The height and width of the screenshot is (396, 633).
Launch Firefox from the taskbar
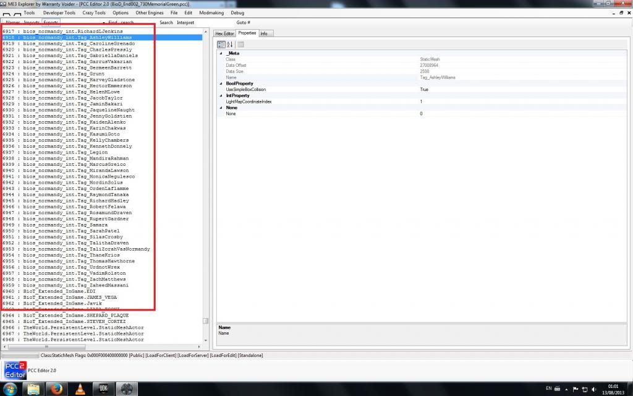click(56, 389)
